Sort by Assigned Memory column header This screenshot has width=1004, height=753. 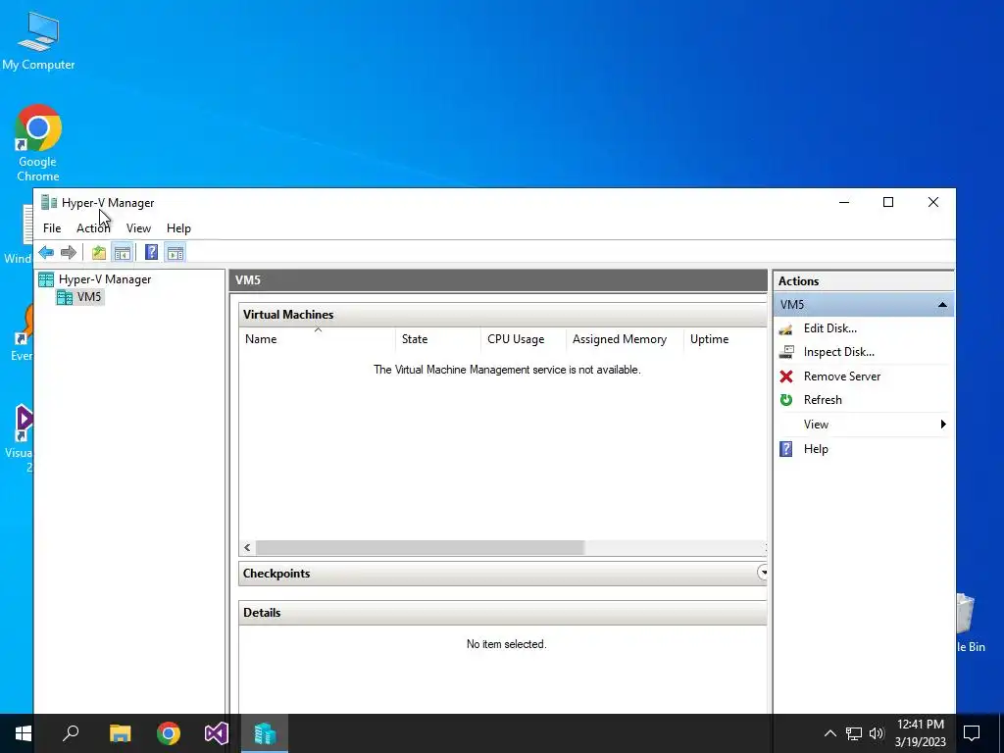(x=625, y=339)
